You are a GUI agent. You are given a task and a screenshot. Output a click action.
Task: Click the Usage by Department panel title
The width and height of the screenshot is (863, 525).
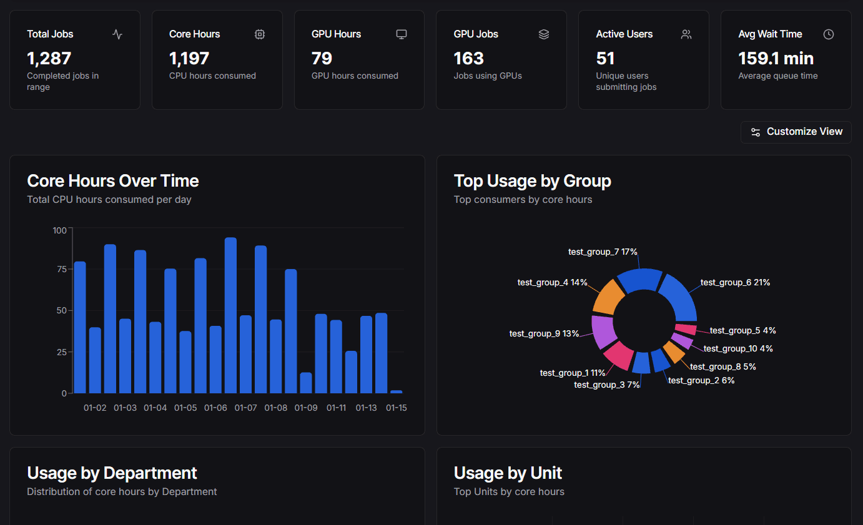pos(112,473)
